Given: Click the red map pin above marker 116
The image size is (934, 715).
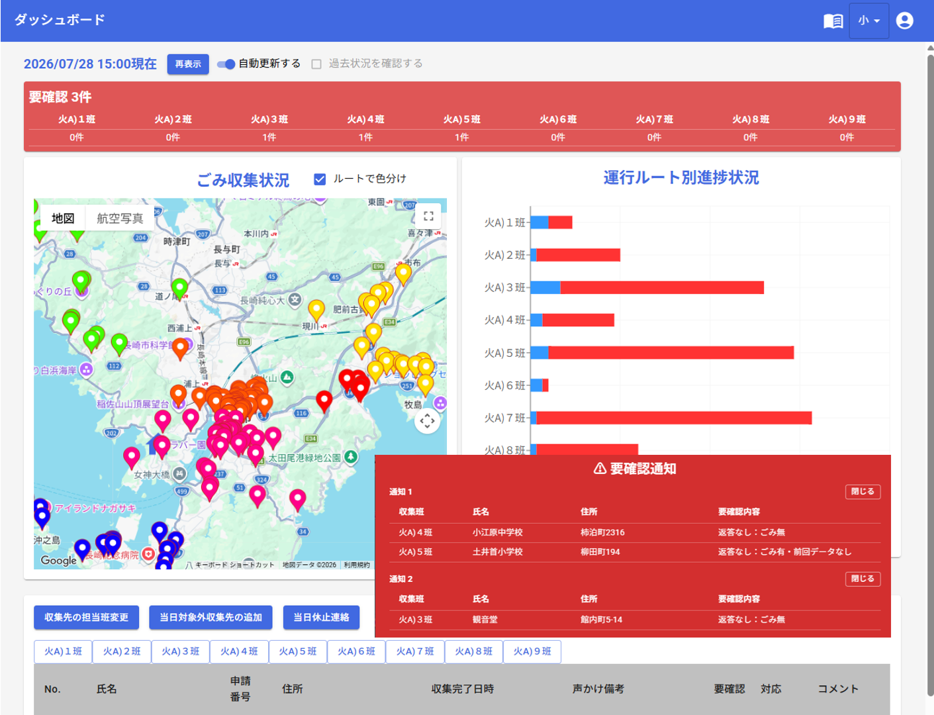Looking at the screenshot, I should (324, 401).
